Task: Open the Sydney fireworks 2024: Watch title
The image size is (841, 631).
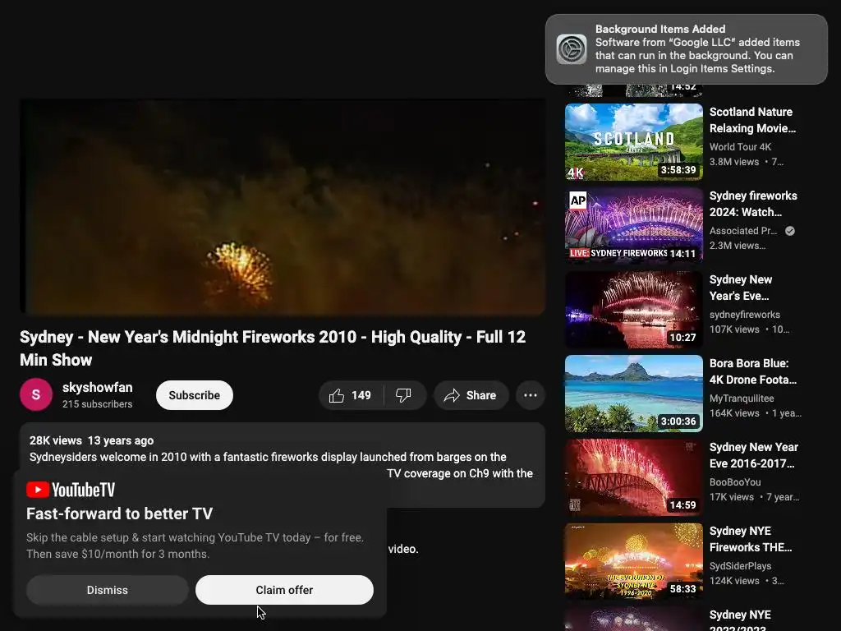Action: [753, 204]
